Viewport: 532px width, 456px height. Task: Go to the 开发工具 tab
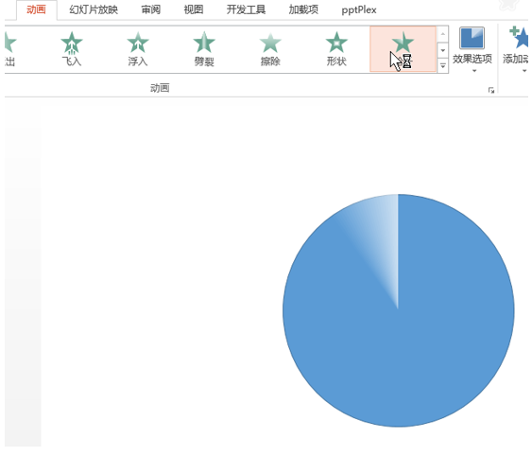click(x=246, y=9)
